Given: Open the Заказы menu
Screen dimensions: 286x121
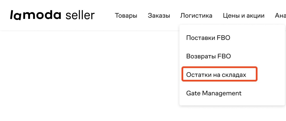Looking at the screenshot, I should click(159, 16).
